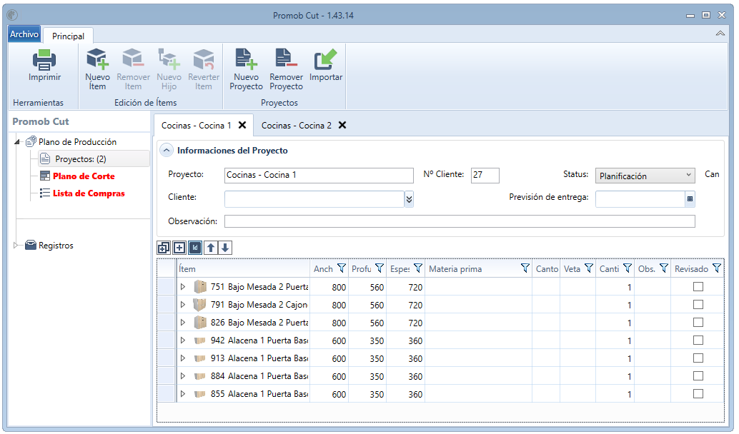Open the filter for the Profu column

click(380, 268)
